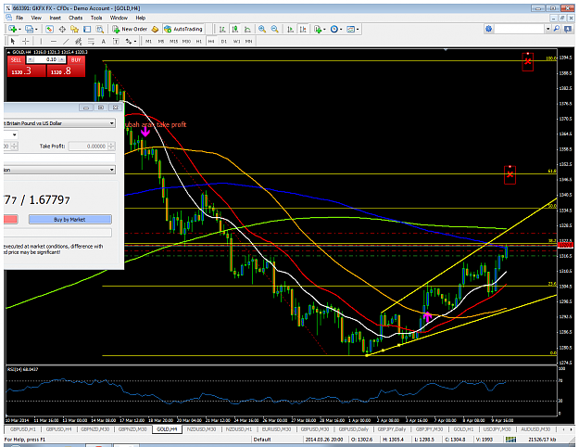Switch to M15 timeframe
Image resolution: width=579 pixels, height=447 pixels.
[173, 41]
